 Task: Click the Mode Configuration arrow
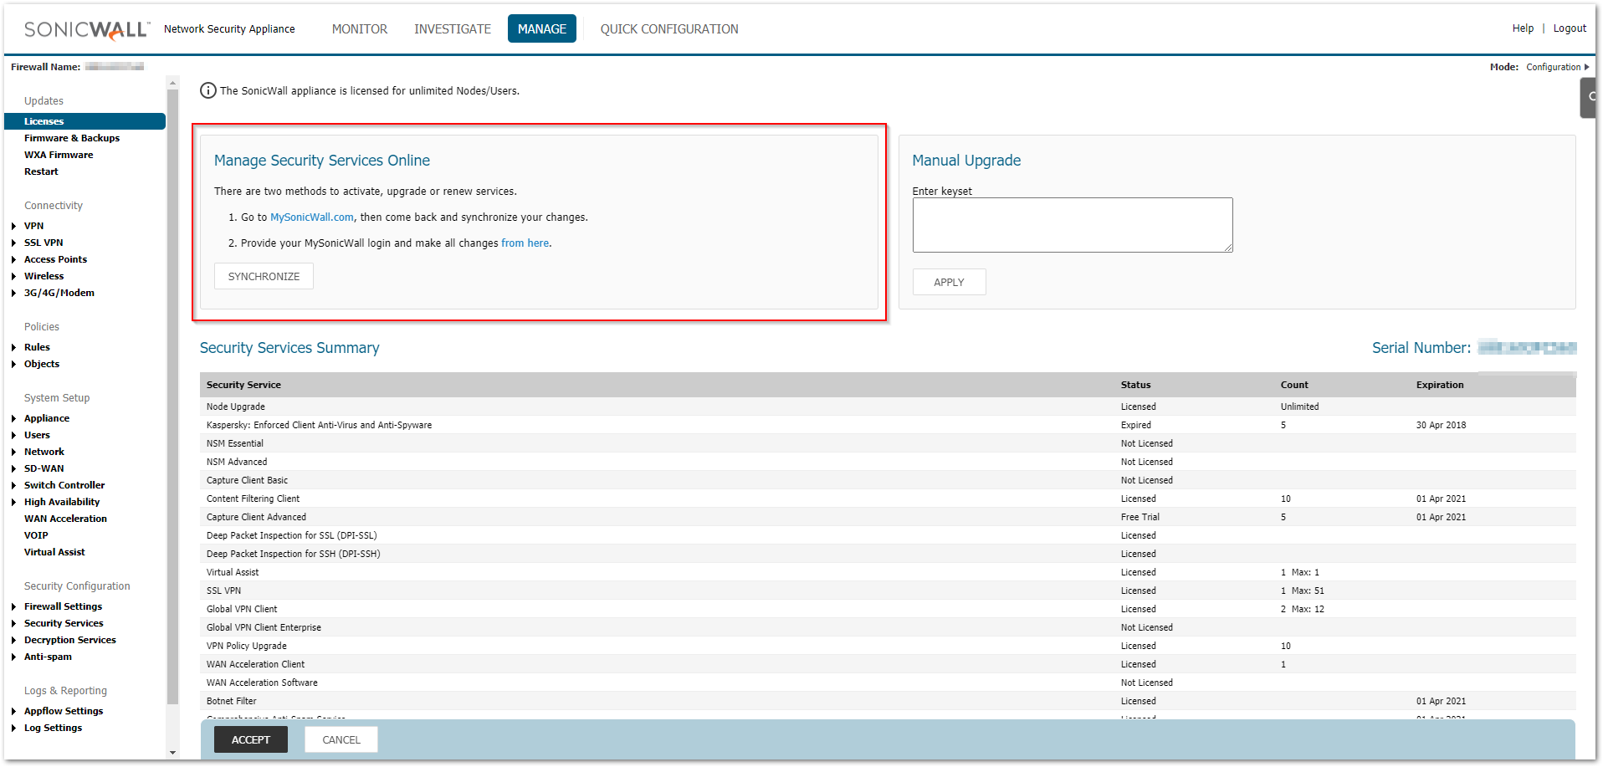1586,67
